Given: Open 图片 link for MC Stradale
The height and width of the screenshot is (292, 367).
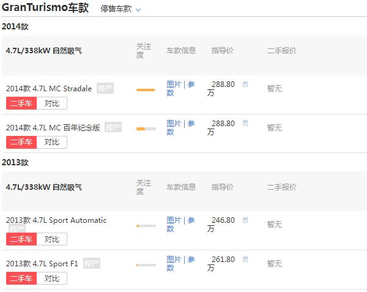Looking at the screenshot, I should [x=174, y=84].
